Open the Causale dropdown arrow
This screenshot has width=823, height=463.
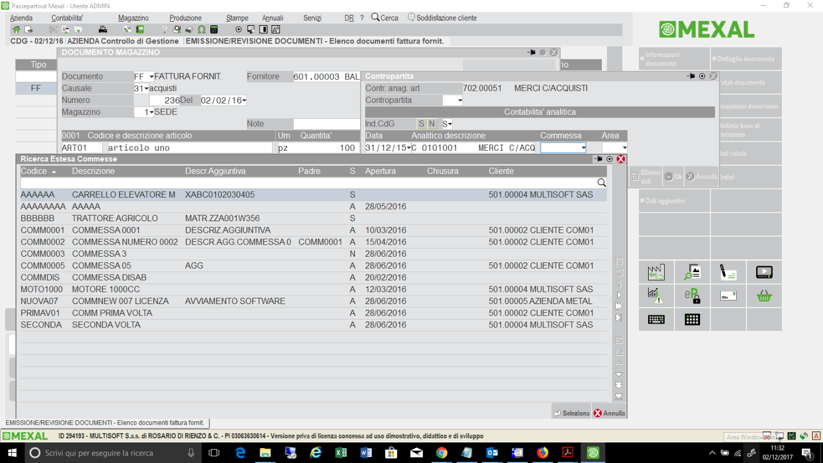point(146,89)
